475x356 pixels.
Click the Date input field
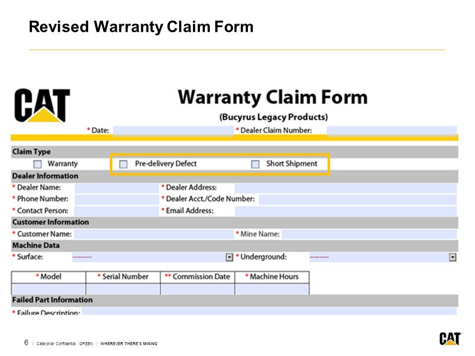coord(173,131)
